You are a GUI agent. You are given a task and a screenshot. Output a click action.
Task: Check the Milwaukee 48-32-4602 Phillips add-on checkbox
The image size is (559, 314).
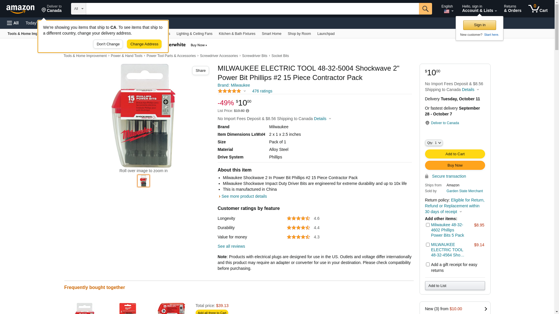[428, 225]
